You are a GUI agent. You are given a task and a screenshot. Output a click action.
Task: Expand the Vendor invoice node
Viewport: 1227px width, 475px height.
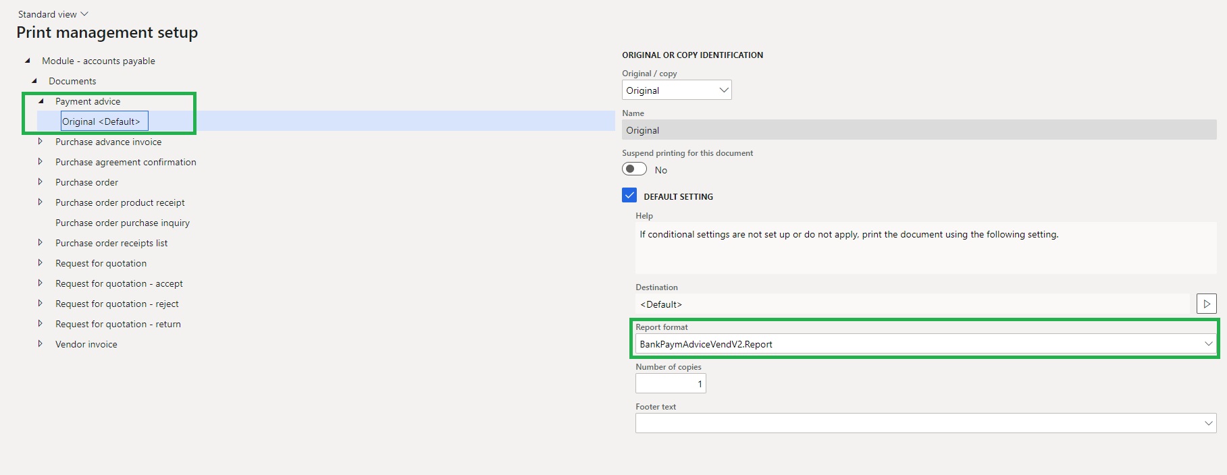41,344
